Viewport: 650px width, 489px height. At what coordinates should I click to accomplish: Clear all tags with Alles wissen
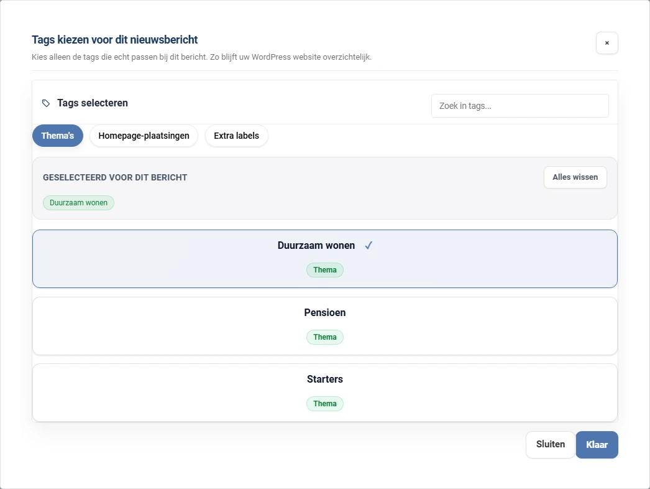[x=575, y=177]
